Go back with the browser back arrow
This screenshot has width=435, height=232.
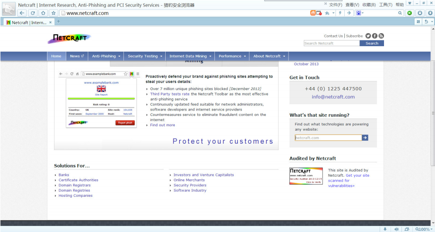(22, 13)
